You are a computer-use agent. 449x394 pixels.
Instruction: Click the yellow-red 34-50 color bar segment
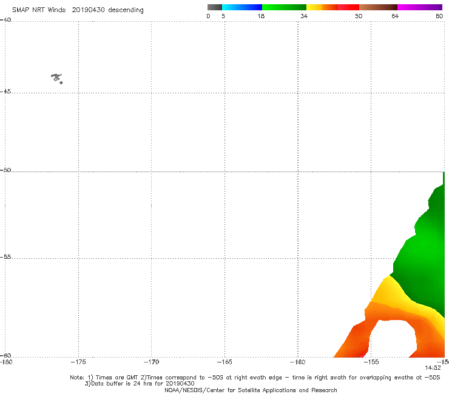click(x=333, y=7)
